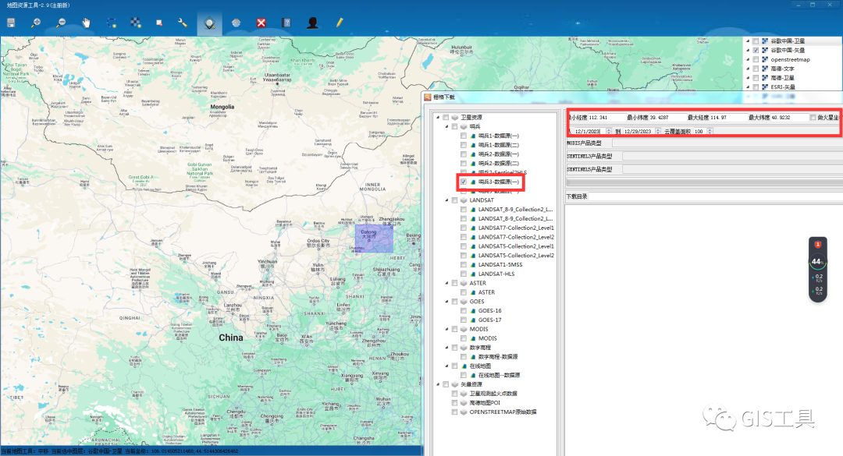Check the LANDSAT7-Collection2_Level1 checkbox
Viewport: 843px width, 456px height.
464,228
